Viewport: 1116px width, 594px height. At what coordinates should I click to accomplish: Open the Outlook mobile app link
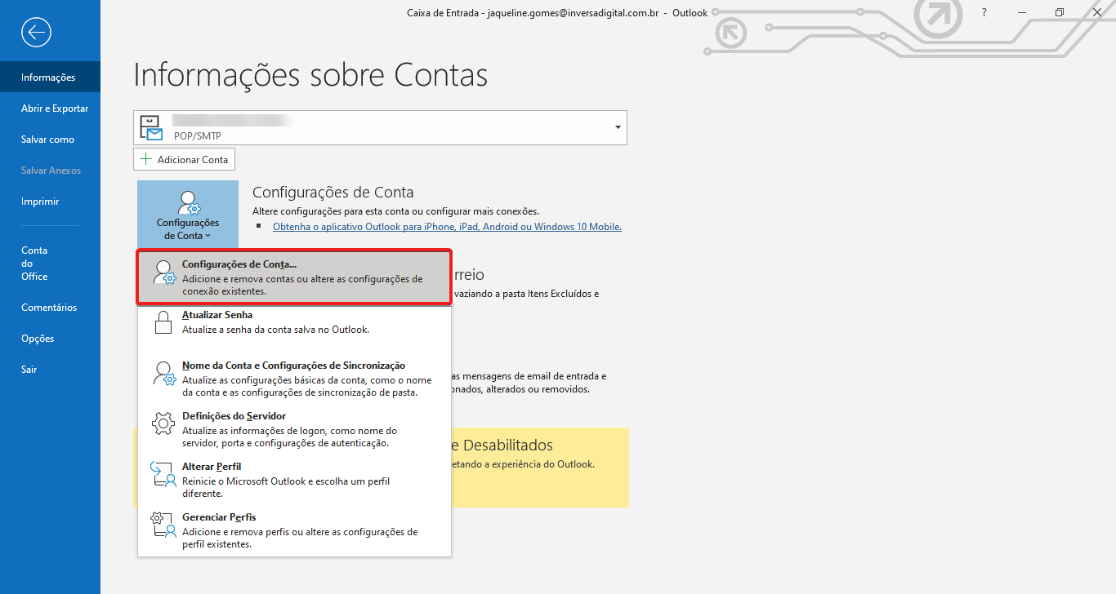pyautogui.click(x=447, y=227)
